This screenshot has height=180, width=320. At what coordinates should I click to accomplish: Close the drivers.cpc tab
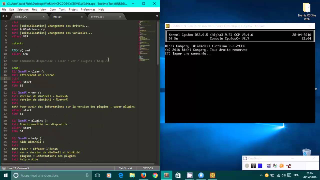[120, 17]
